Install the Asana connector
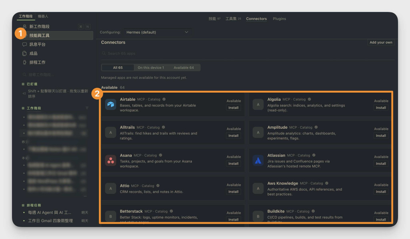This screenshot has width=410, height=239. (x=233, y=163)
